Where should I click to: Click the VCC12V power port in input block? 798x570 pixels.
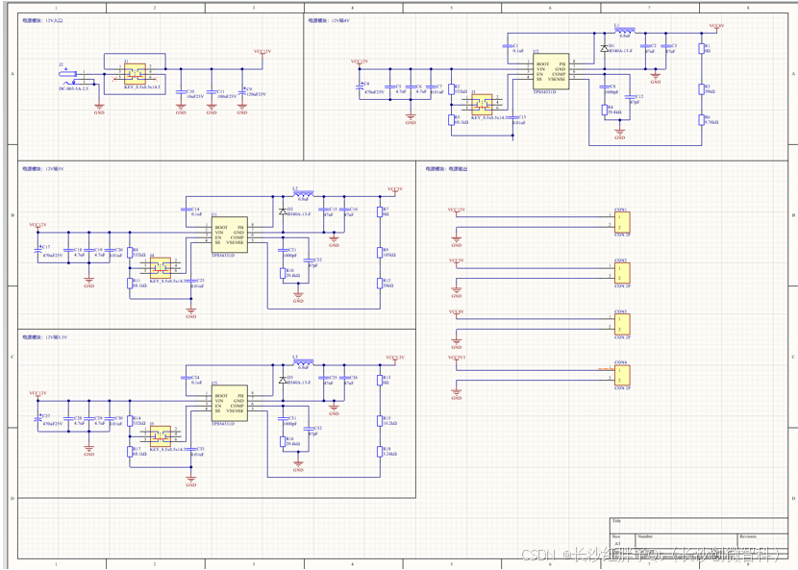click(x=262, y=52)
